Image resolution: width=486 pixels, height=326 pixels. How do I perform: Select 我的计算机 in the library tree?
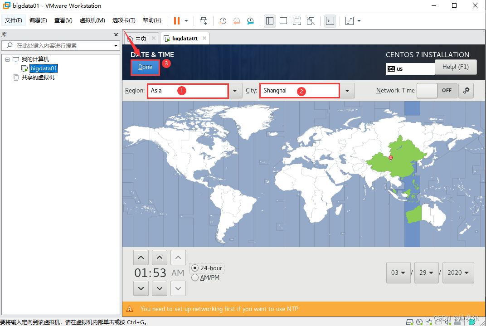click(35, 59)
